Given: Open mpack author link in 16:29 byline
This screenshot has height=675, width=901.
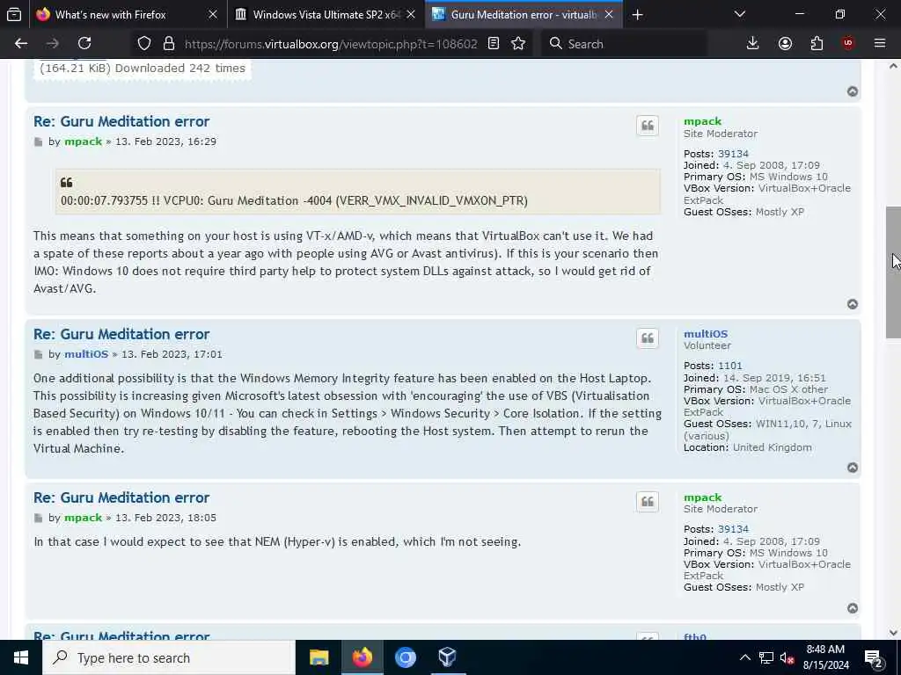Looking at the screenshot, I should pos(84,142).
